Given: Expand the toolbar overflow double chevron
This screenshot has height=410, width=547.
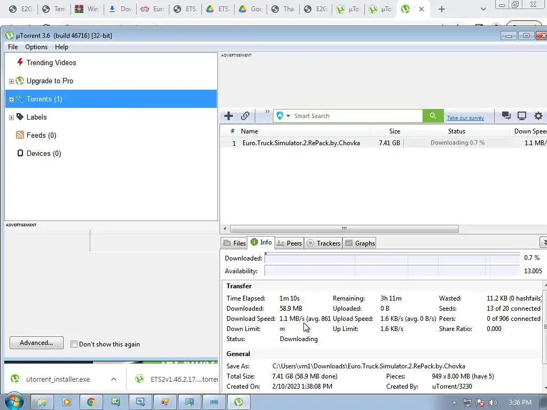Looking at the screenshot, I should (x=267, y=112).
